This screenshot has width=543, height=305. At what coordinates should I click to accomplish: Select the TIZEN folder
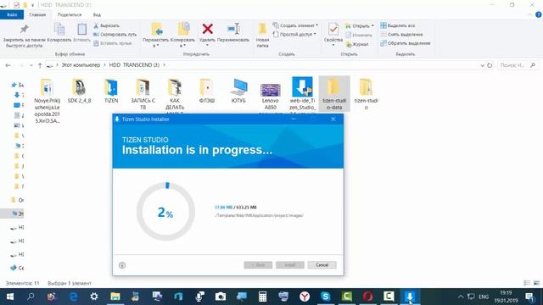click(111, 91)
